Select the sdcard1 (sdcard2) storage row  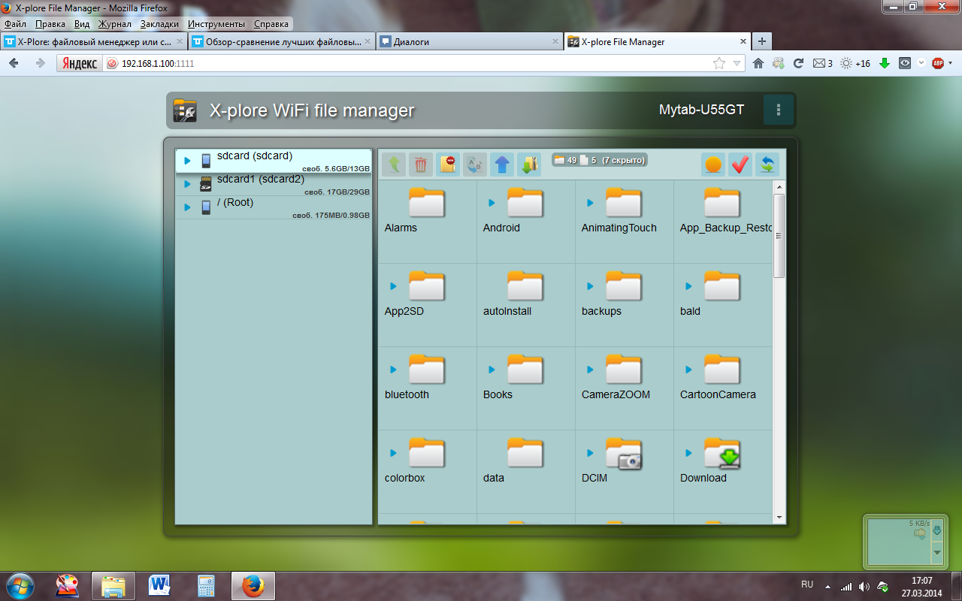click(x=274, y=184)
